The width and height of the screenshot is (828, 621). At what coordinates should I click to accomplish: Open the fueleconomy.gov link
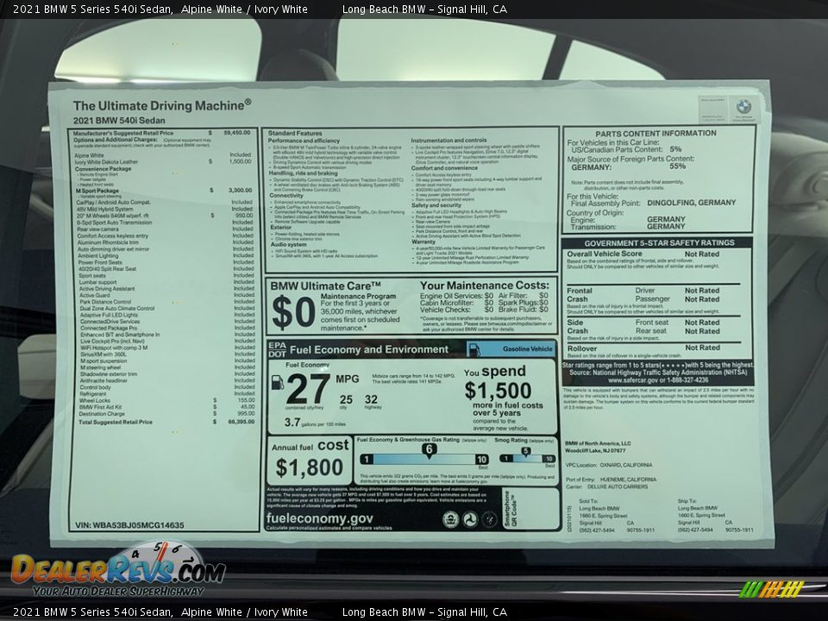[319, 518]
